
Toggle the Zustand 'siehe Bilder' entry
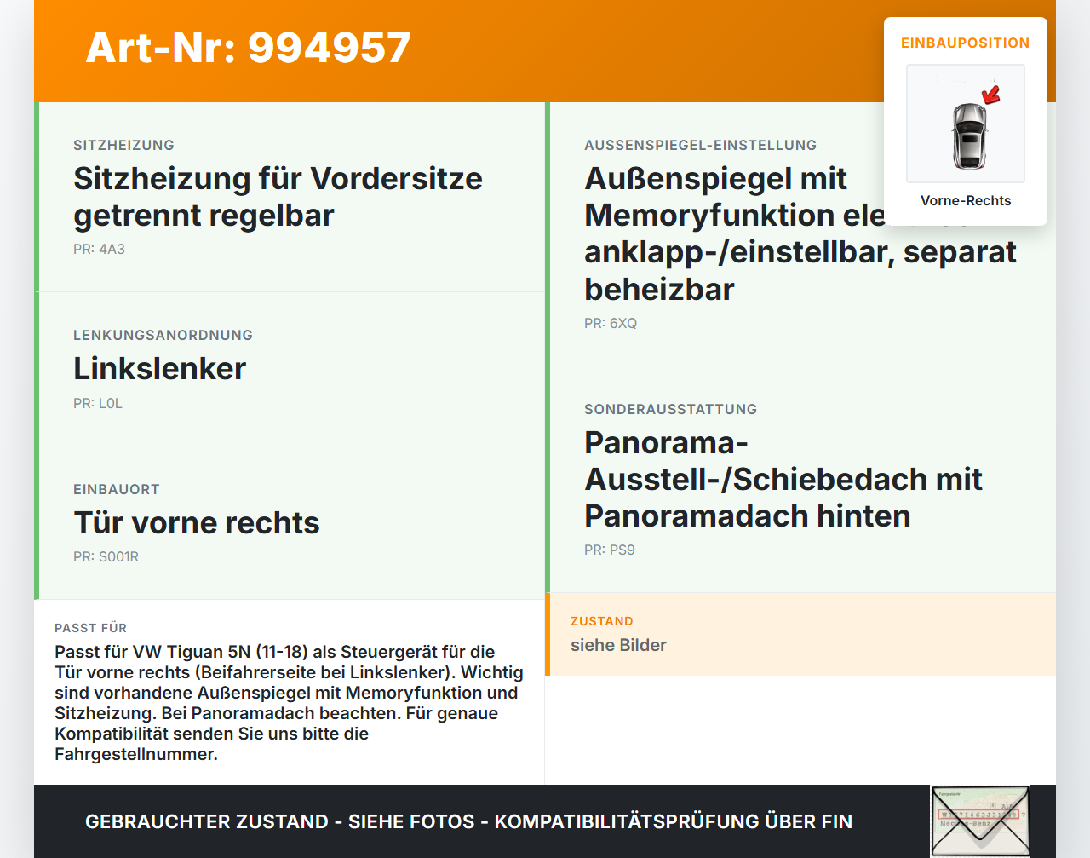[x=618, y=645]
